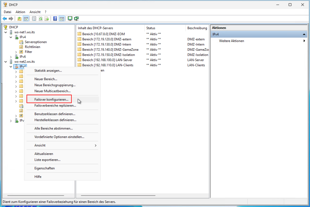Open Eigenschaften from context menu

click(x=62, y=168)
